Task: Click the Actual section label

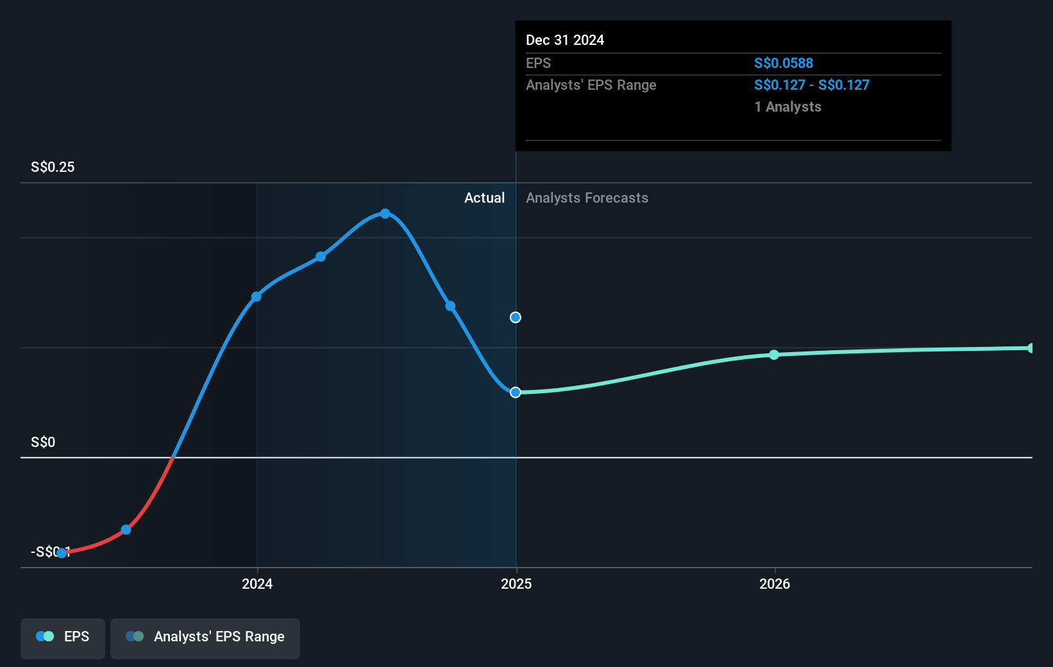Action: [x=484, y=198]
